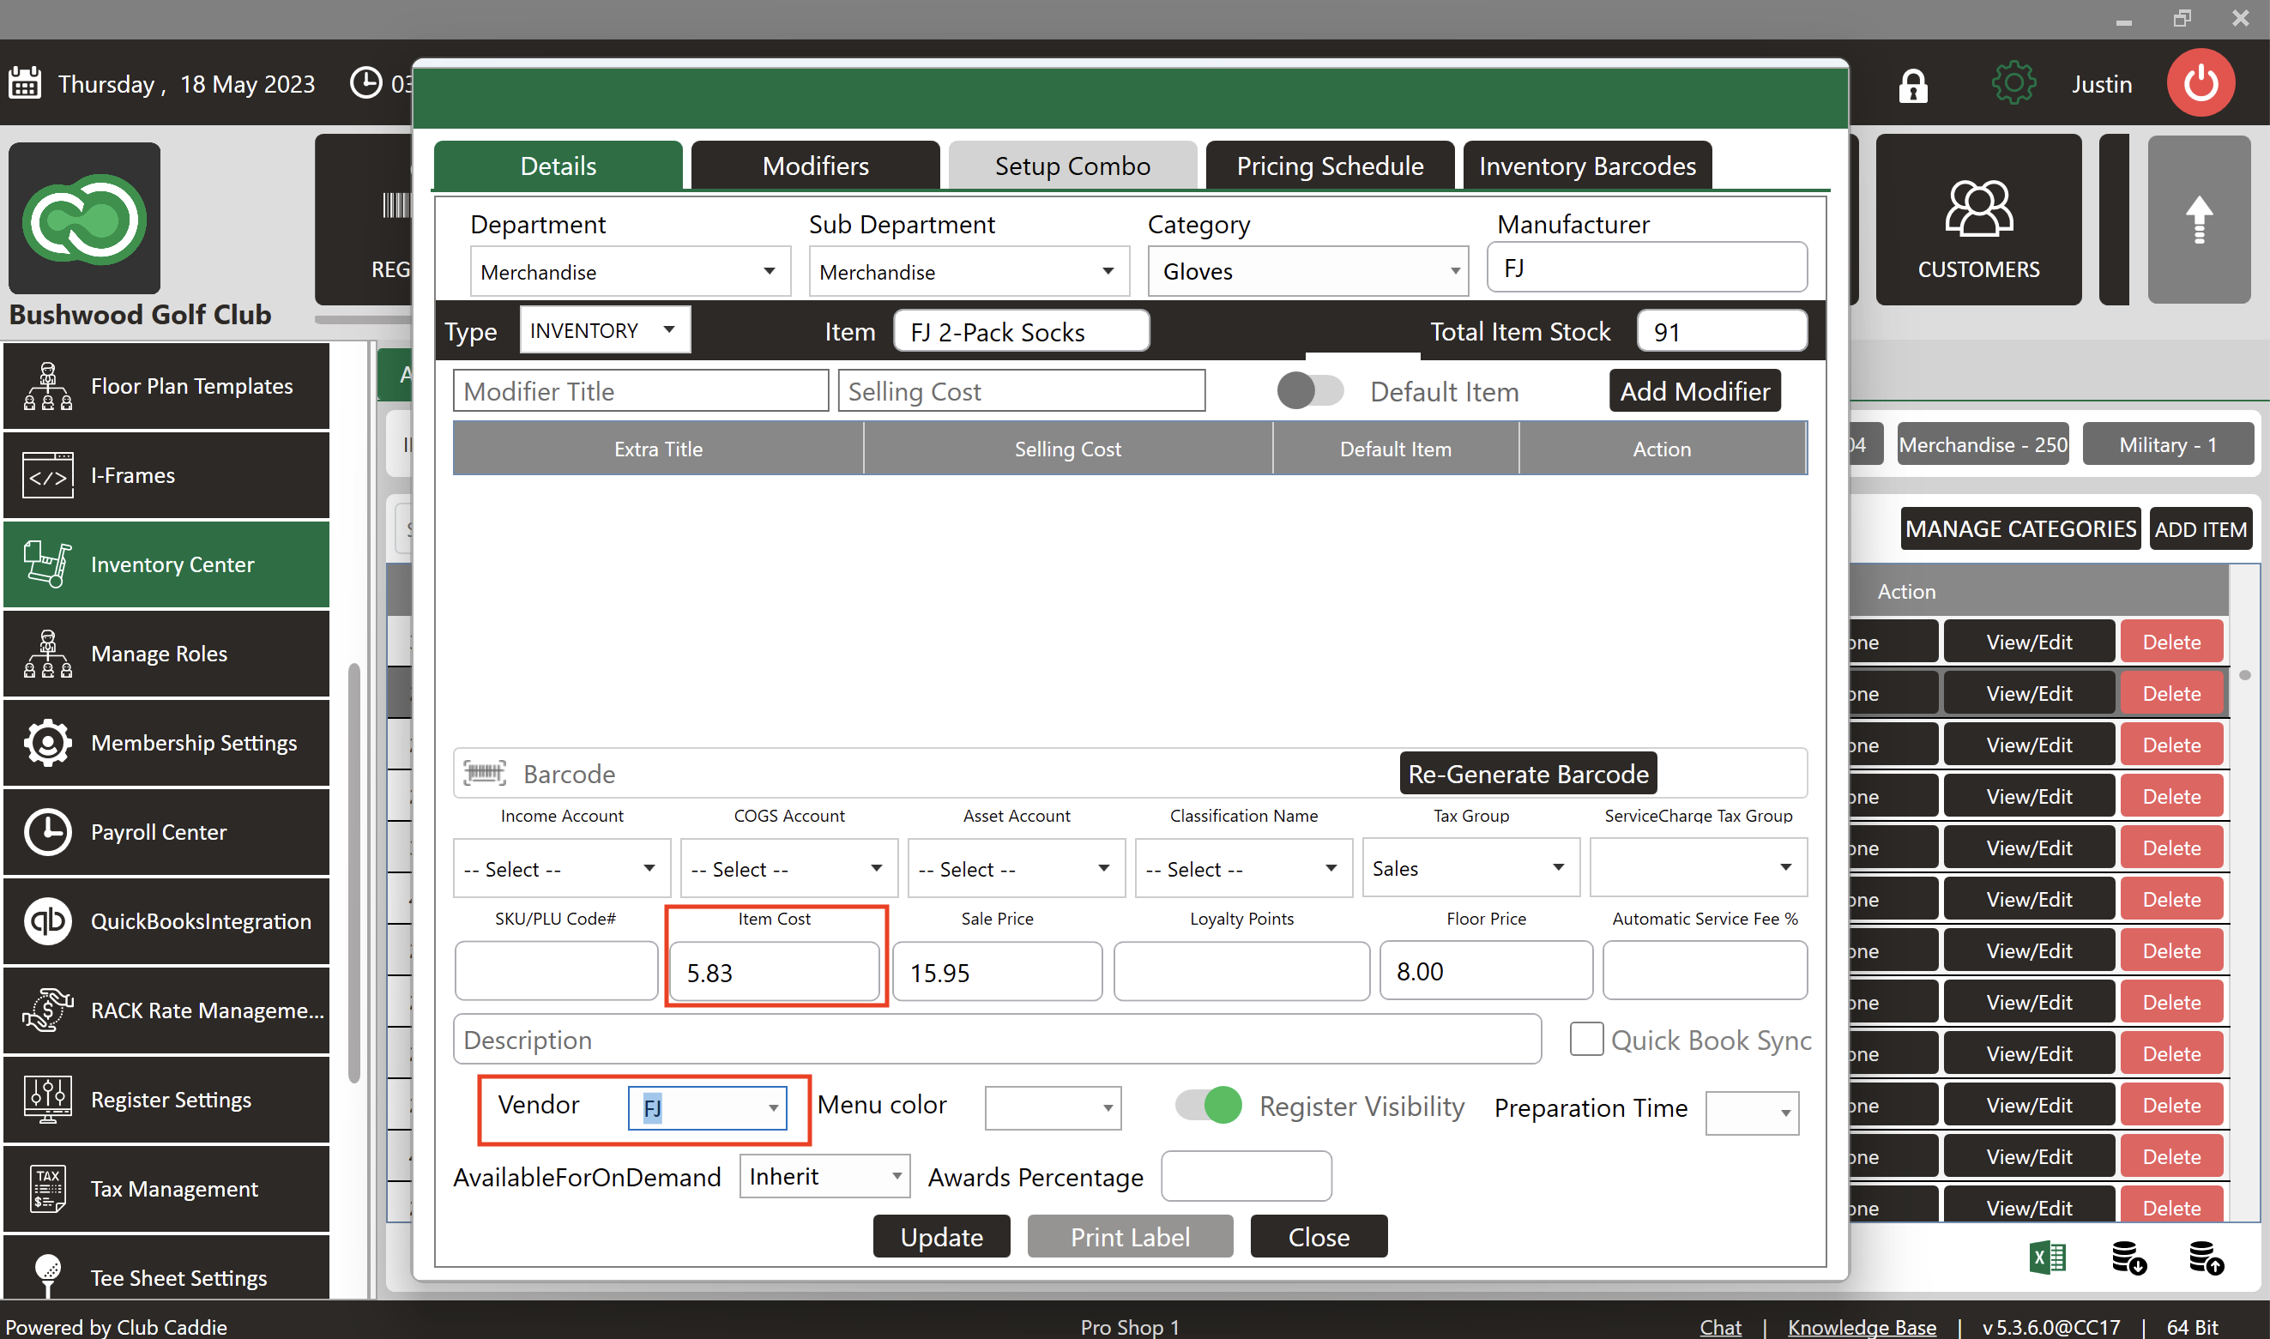Open the Inventory Barcodes tab
Image resolution: width=2270 pixels, height=1339 pixels.
[x=1586, y=166]
